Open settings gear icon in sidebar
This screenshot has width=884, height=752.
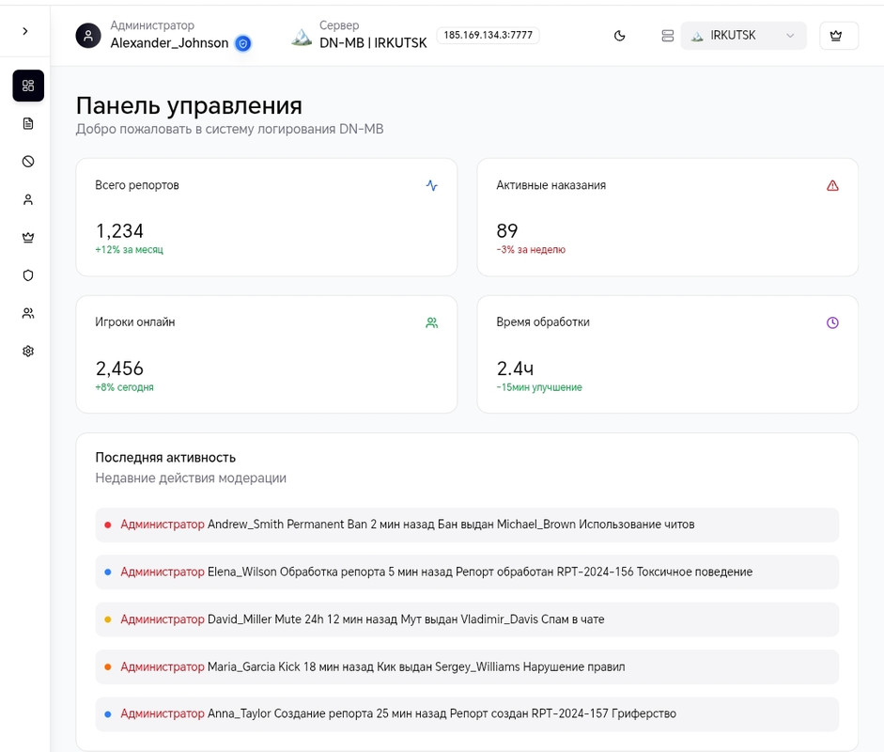(x=28, y=351)
